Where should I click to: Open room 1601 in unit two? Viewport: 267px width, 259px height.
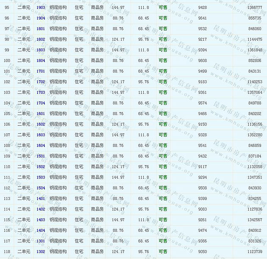[x=41, y=114]
